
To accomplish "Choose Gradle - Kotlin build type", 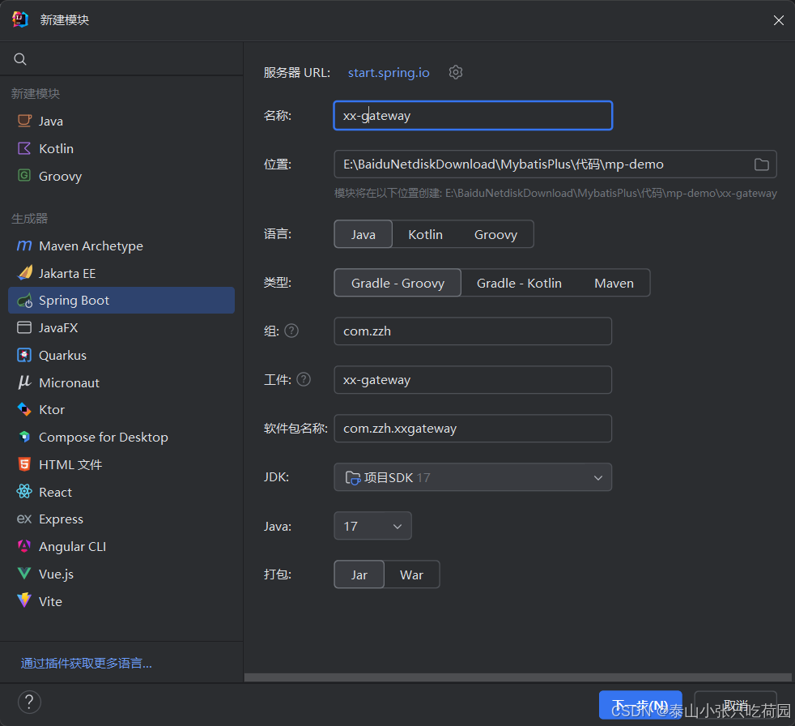I will [519, 283].
